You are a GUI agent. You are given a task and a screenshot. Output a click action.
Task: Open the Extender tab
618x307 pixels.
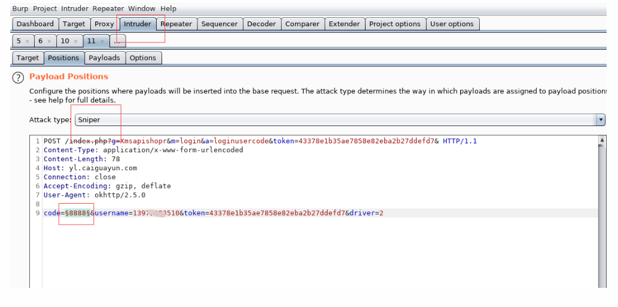click(x=345, y=24)
